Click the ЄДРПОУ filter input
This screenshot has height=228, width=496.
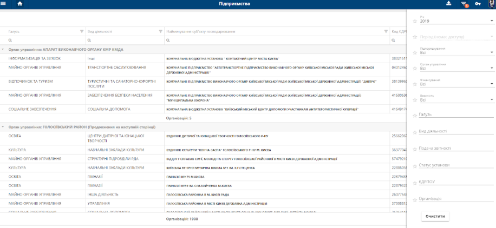point(456,182)
